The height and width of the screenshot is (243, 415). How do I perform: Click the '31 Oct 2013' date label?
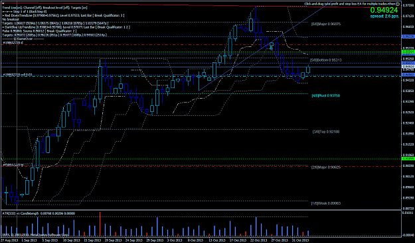point(301,240)
